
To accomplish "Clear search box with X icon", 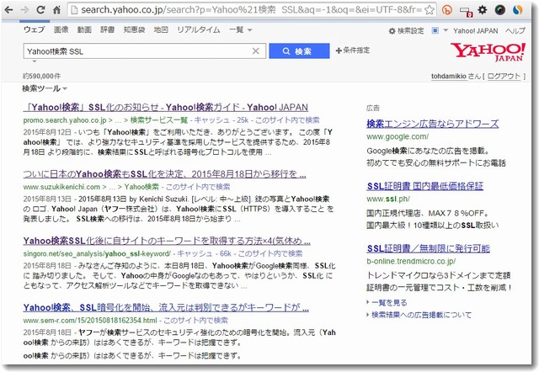I will (x=256, y=50).
